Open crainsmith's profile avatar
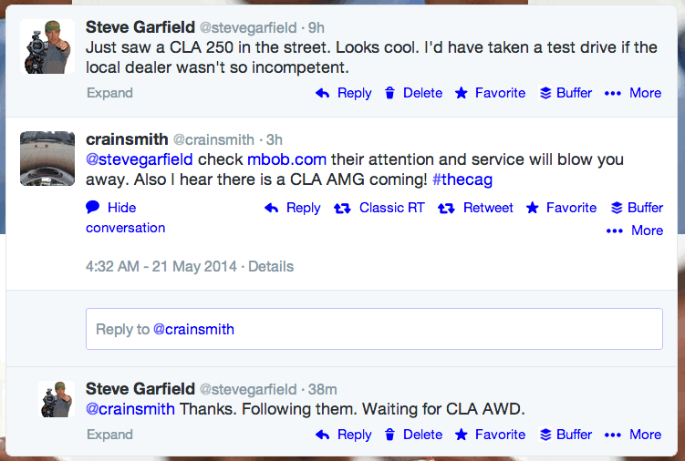This screenshot has height=461, width=685. click(x=47, y=159)
